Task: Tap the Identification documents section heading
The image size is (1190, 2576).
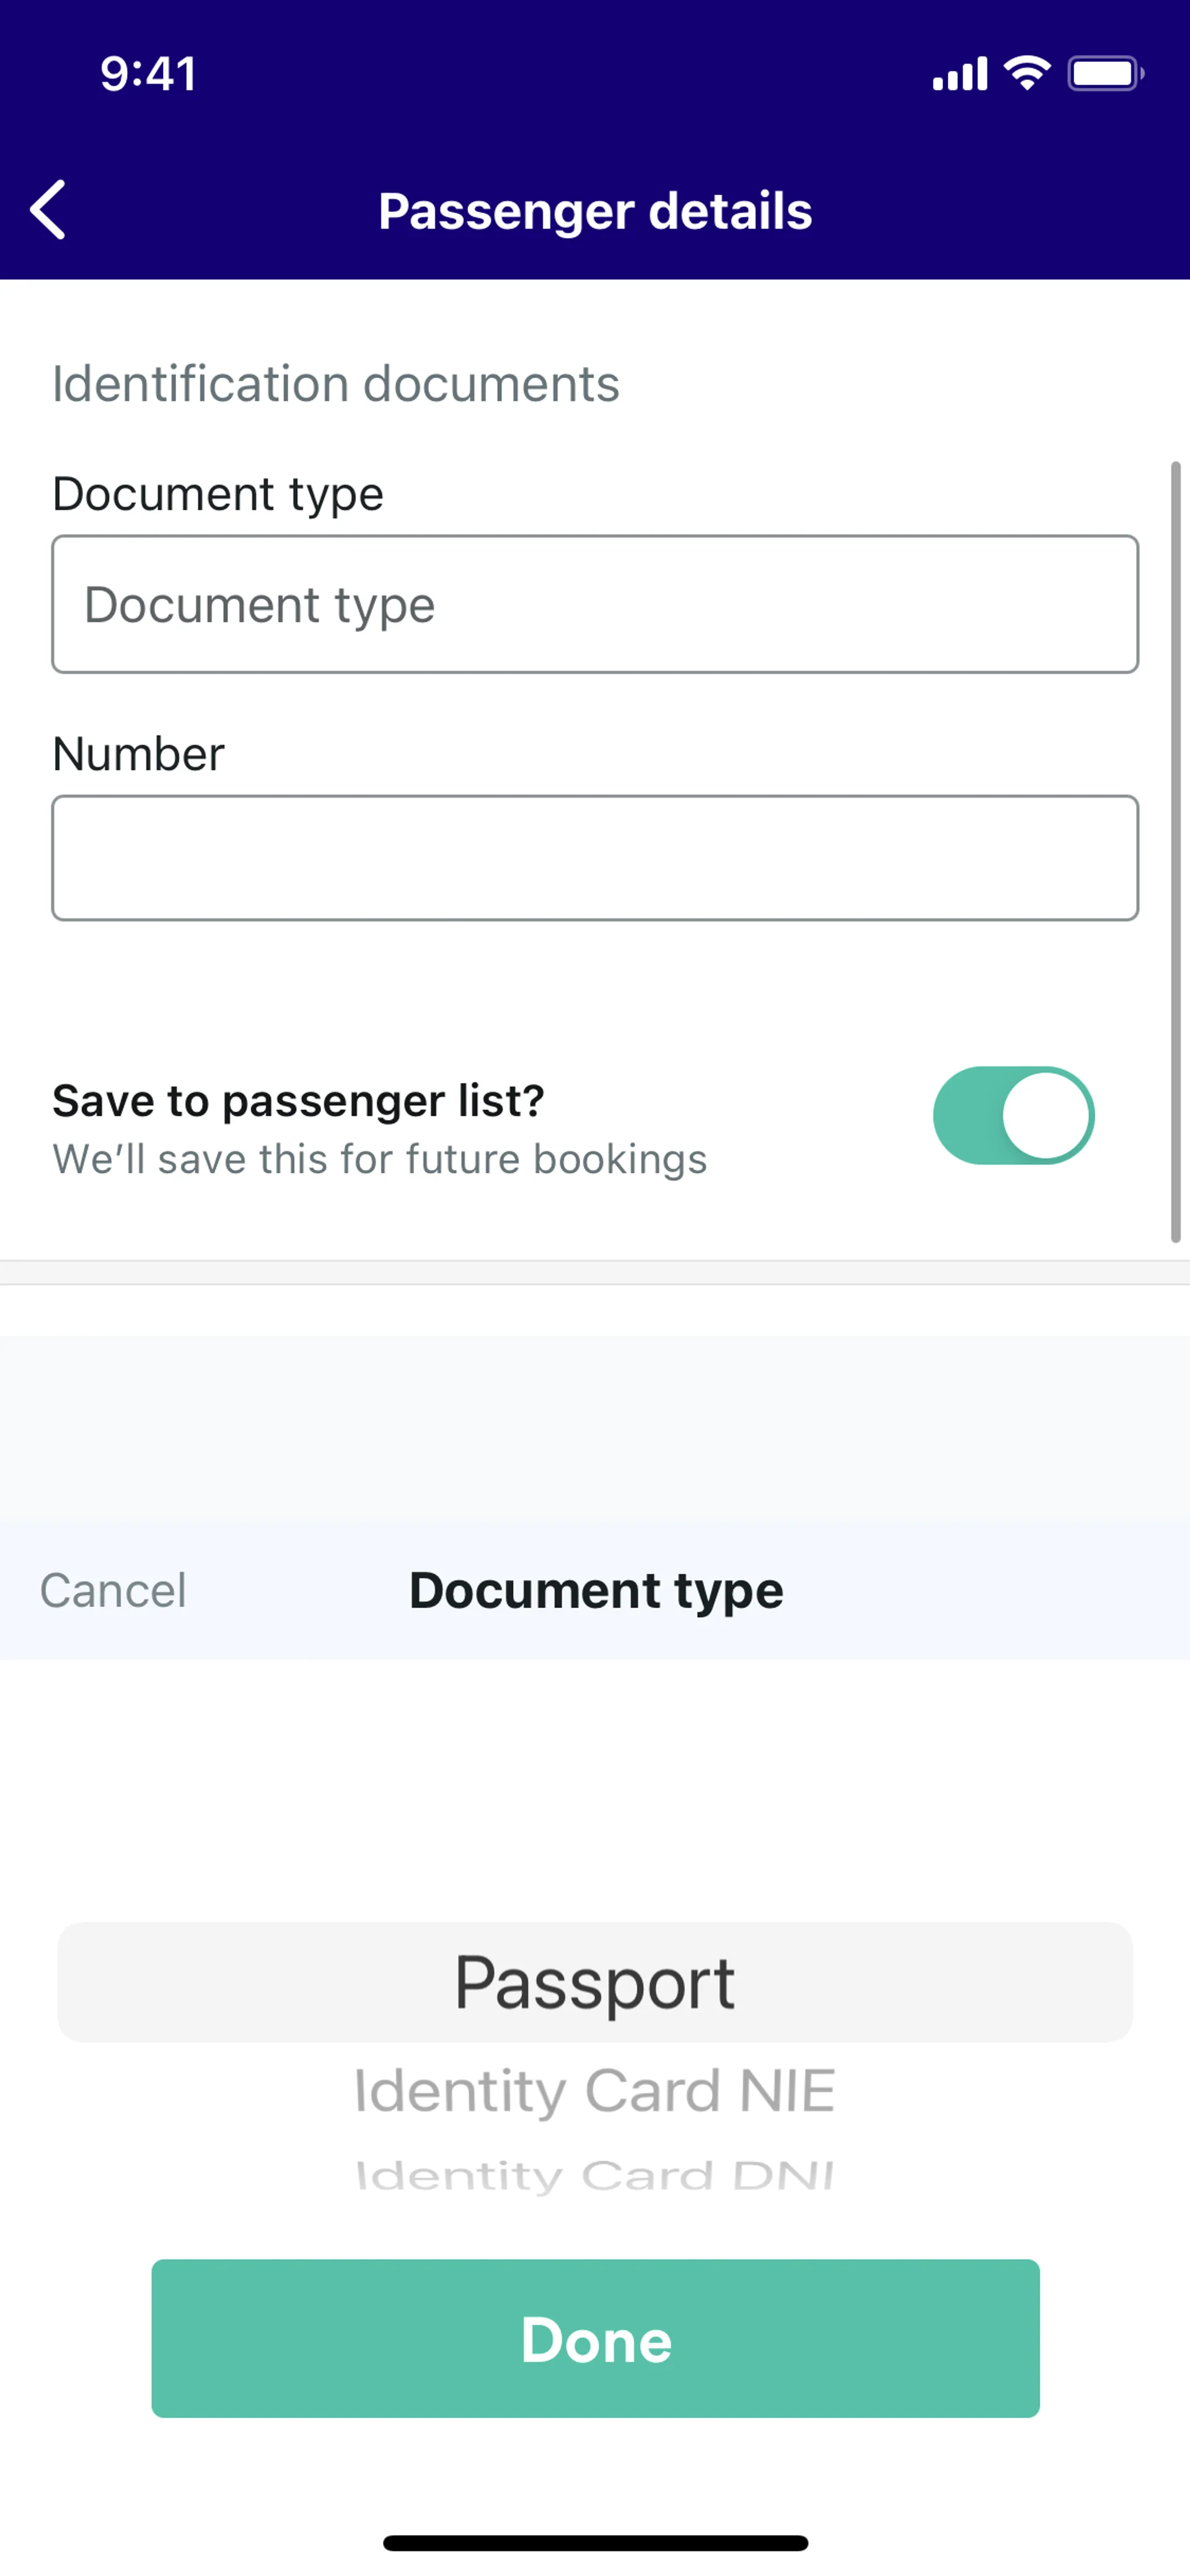Action: (336, 384)
